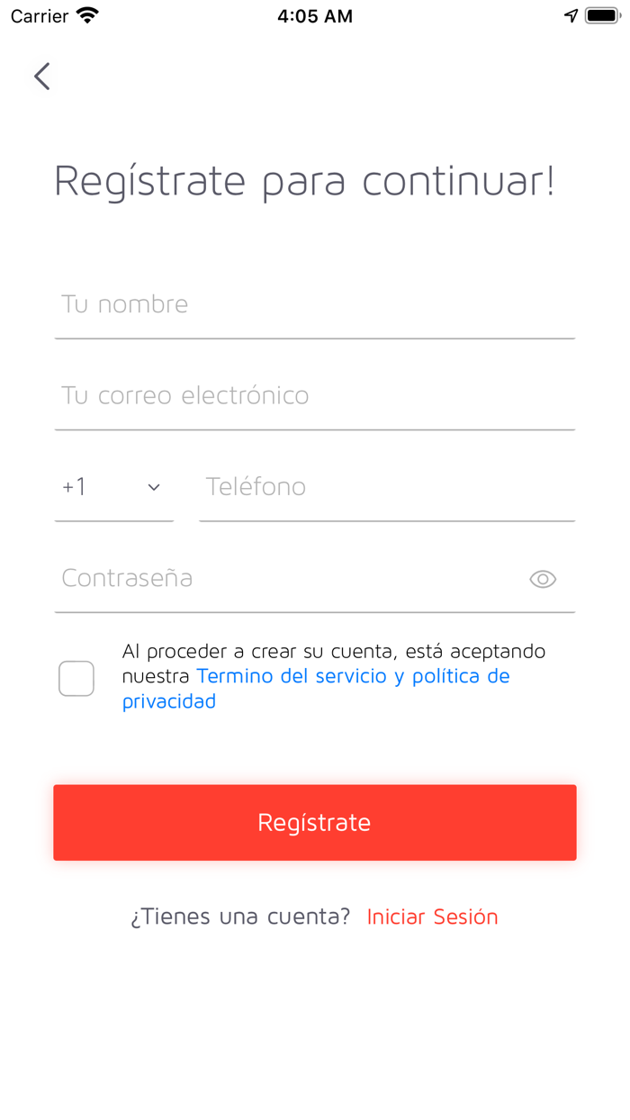This screenshot has height=1120, width=630.
Task: Tap the Teléfono input field
Action: click(387, 487)
